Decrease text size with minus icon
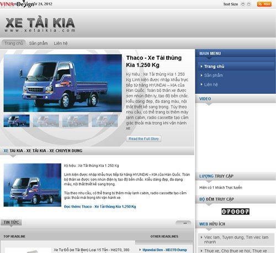276x253 pixels. coord(243,4)
